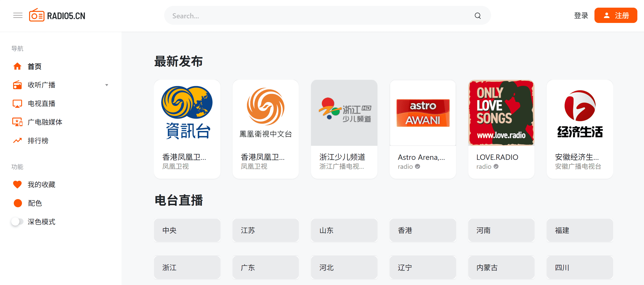644x285 pixels.
Task: Click the home icon beside 首页
Action: pos(17,66)
